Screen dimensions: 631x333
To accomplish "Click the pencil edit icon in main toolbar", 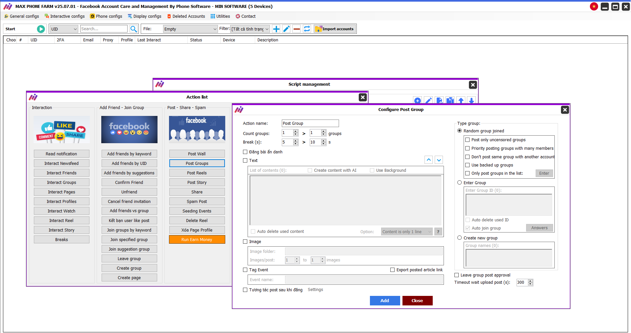I will pos(286,29).
